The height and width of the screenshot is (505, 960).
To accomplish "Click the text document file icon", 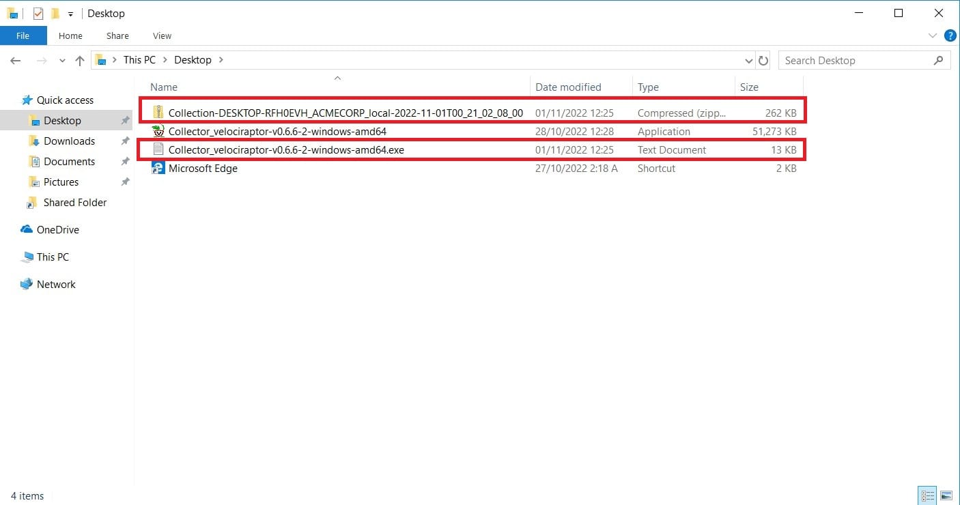I will coord(158,149).
